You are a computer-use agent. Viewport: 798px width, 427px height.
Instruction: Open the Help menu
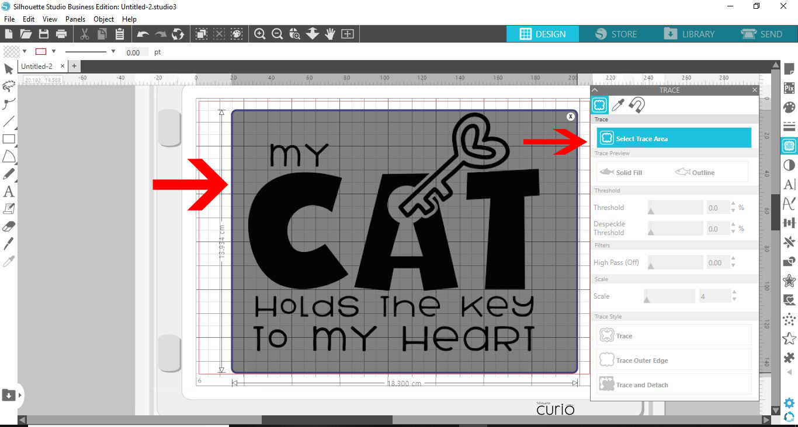129,19
